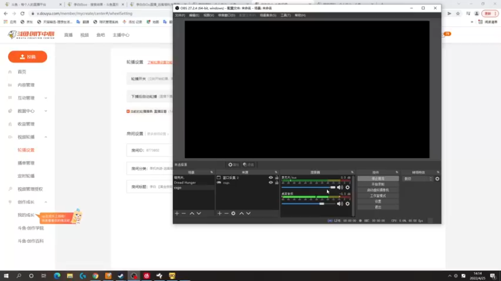Pop out the Audio Mixer dock icon

(x=352, y=172)
